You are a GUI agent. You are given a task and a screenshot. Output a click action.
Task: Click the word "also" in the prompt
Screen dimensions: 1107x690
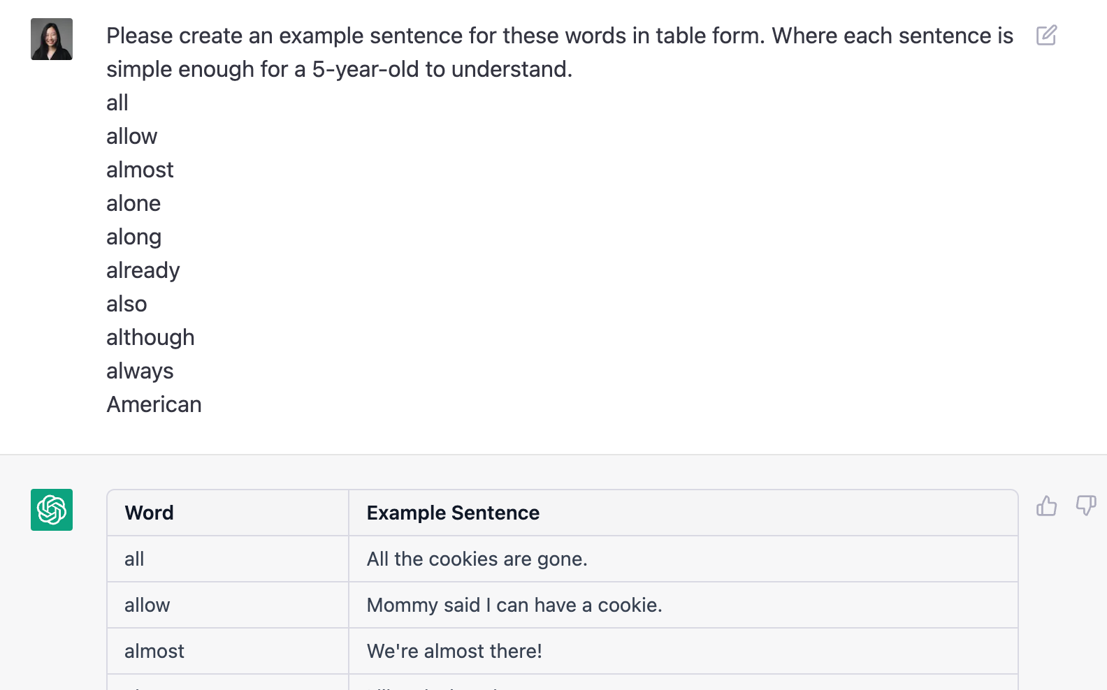[126, 304]
